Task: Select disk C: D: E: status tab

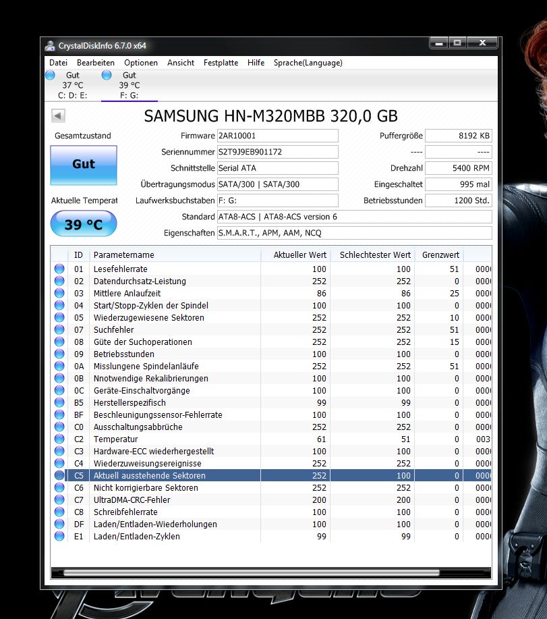Action: click(73, 85)
